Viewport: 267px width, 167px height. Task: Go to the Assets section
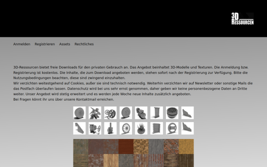[65, 44]
